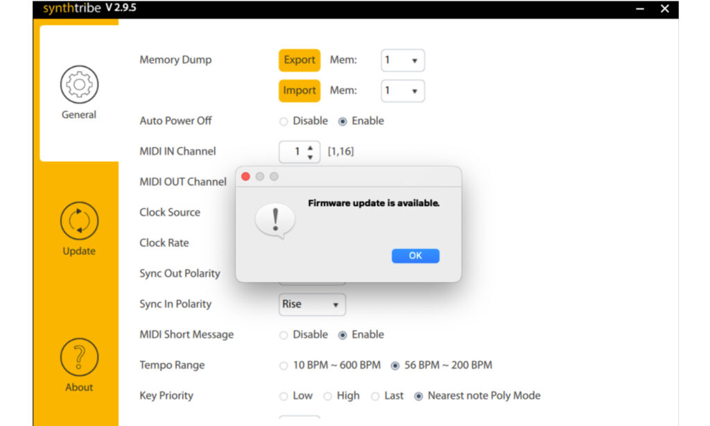Close the synthtribe window
710x426 pixels.
(x=665, y=8)
